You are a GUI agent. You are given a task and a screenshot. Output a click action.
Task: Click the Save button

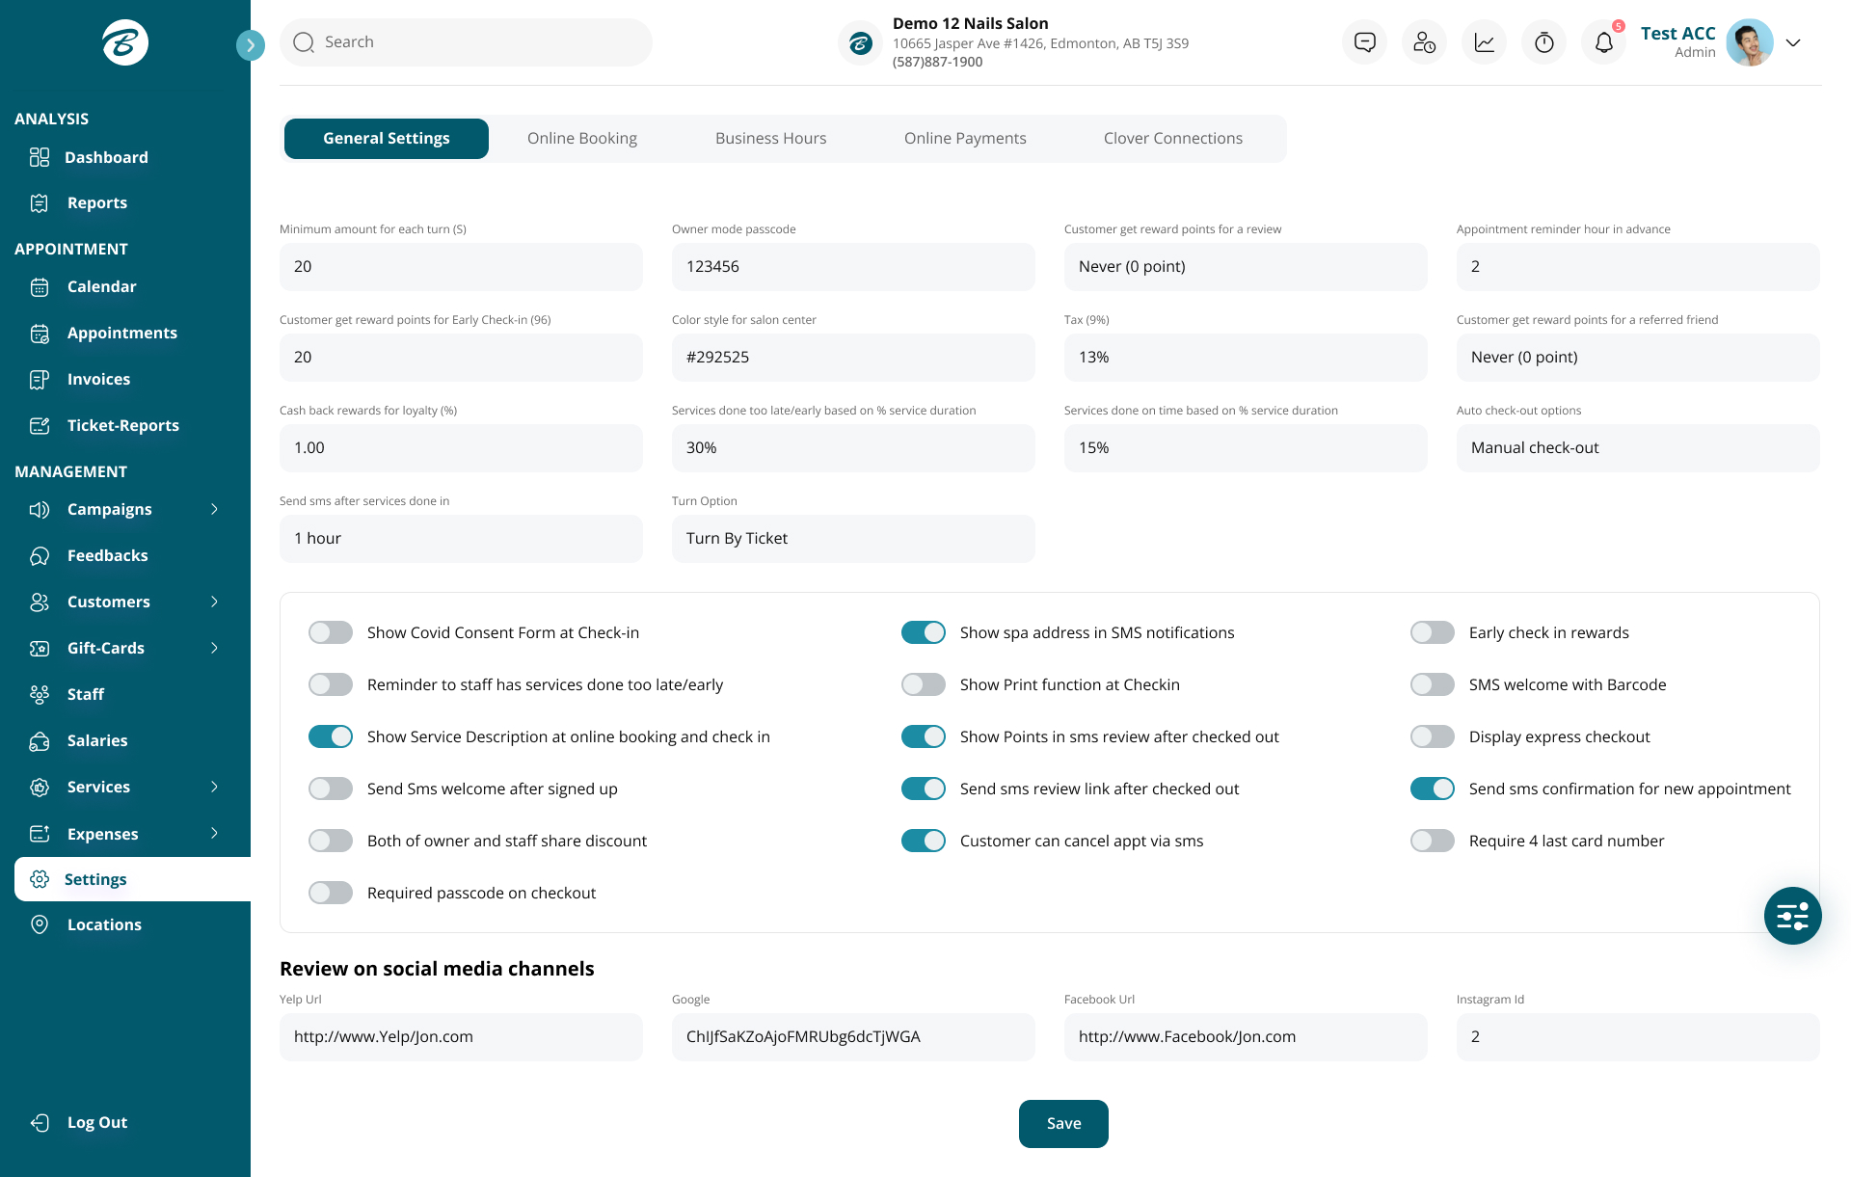(x=1063, y=1123)
